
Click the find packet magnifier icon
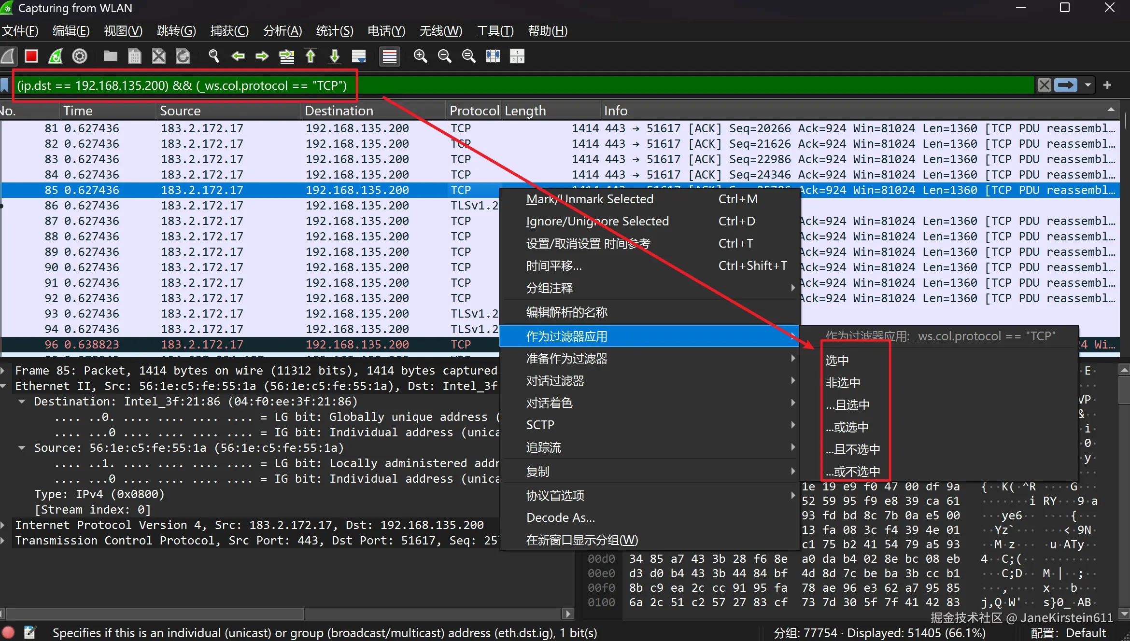click(213, 56)
